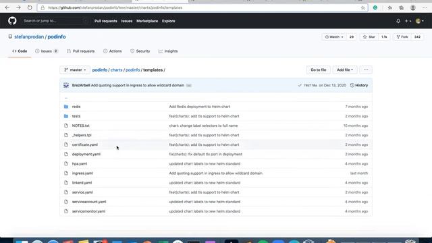This screenshot has width=432, height=243.
Task: Click ErezArbell author name
Action: (x=81, y=86)
